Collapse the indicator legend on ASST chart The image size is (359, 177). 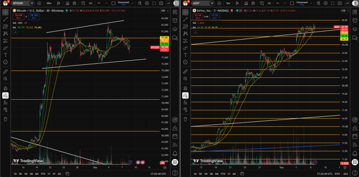[x=195, y=32]
